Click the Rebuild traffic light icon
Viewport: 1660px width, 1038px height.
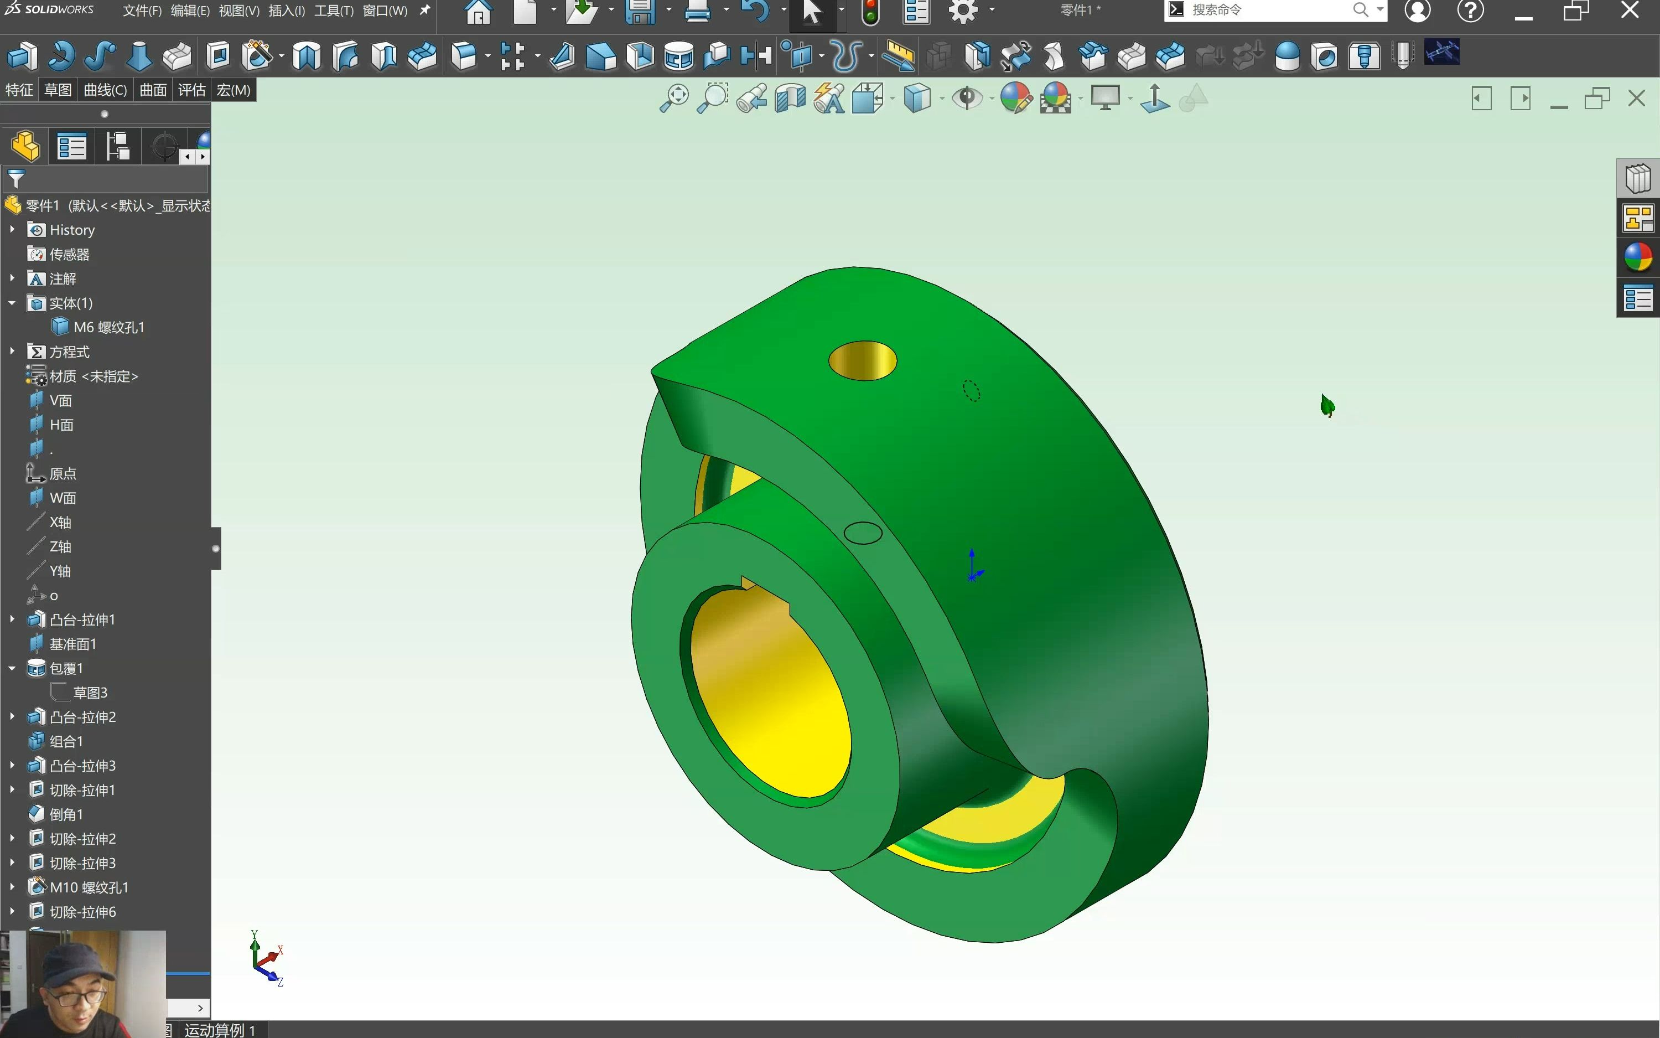[x=870, y=12]
